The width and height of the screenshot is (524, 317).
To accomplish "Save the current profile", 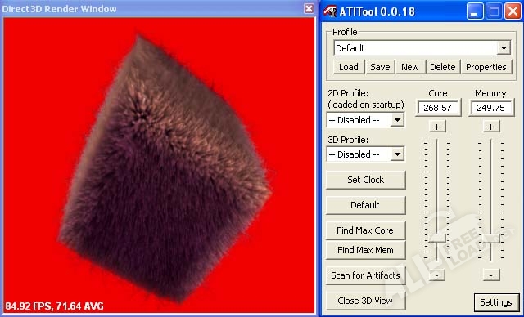I will pos(380,67).
